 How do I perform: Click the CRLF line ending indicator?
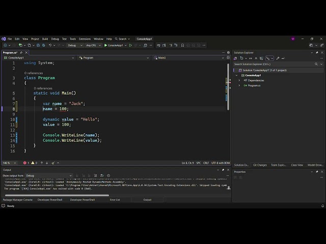[206, 163]
